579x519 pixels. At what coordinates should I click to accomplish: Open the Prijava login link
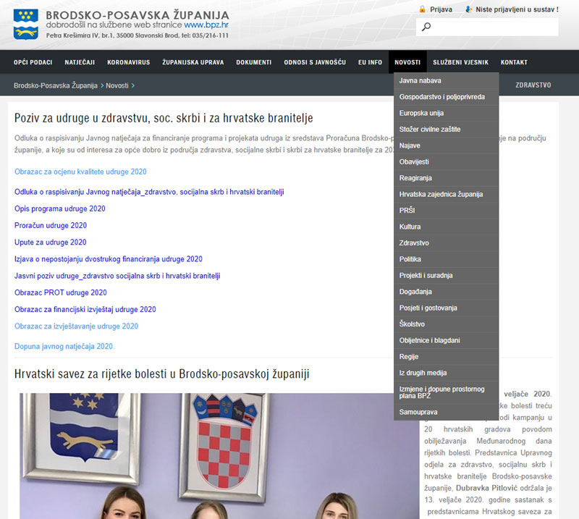tap(441, 9)
